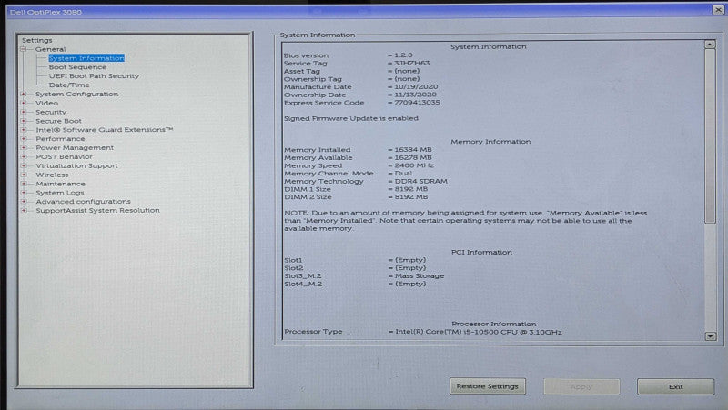The width and height of the screenshot is (728, 410).
Task: Click the scroll down arrow
Action: tap(710, 336)
